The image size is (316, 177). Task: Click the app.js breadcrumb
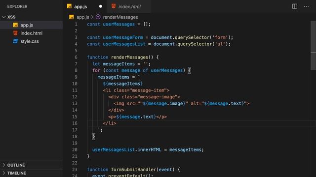(82, 17)
